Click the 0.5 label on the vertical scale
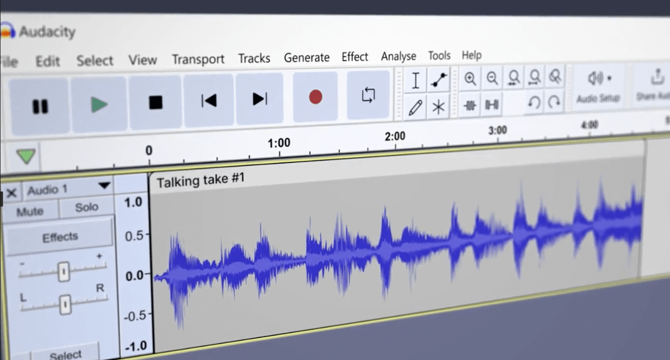This screenshot has width=670, height=360. (133, 236)
